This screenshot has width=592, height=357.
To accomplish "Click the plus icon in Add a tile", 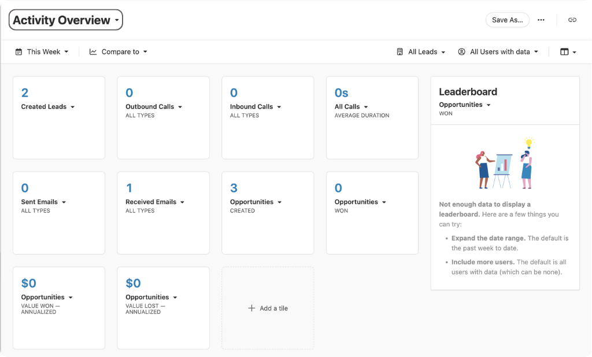I will point(251,308).
